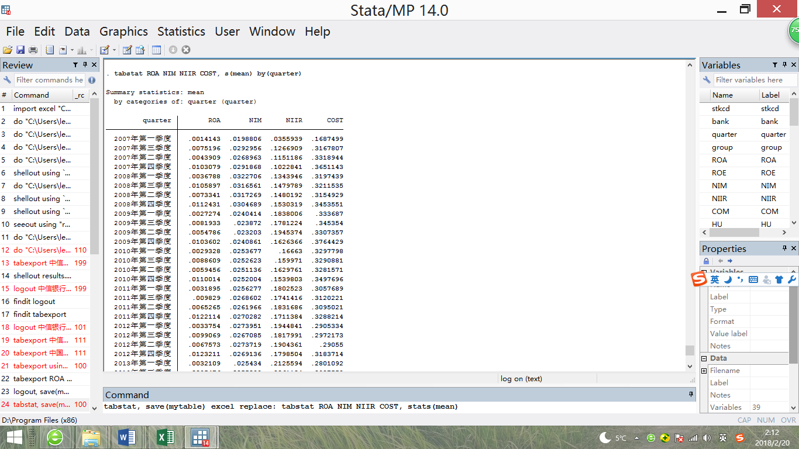Click the Print toolbar icon
799x449 pixels.
33,50
